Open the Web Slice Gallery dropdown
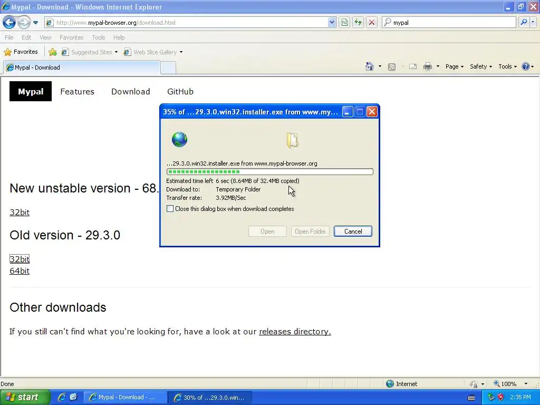This screenshot has width=540, height=405. click(153, 52)
